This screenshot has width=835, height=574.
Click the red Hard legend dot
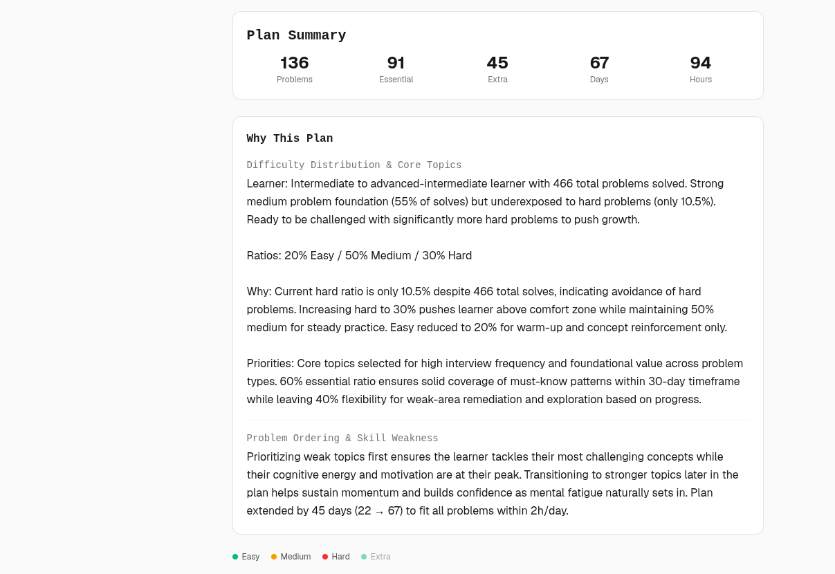pyautogui.click(x=325, y=557)
